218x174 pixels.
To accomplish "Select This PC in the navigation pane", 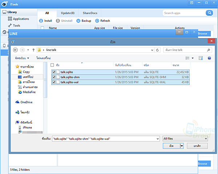I will [24, 122].
